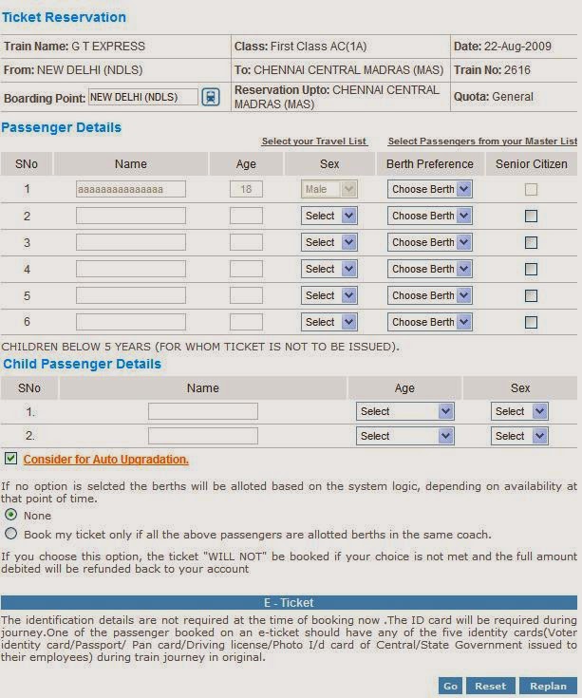Open the Sex dropdown for passenger 1
The height and width of the screenshot is (698, 582).
pyautogui.click(x=329, y=189)
